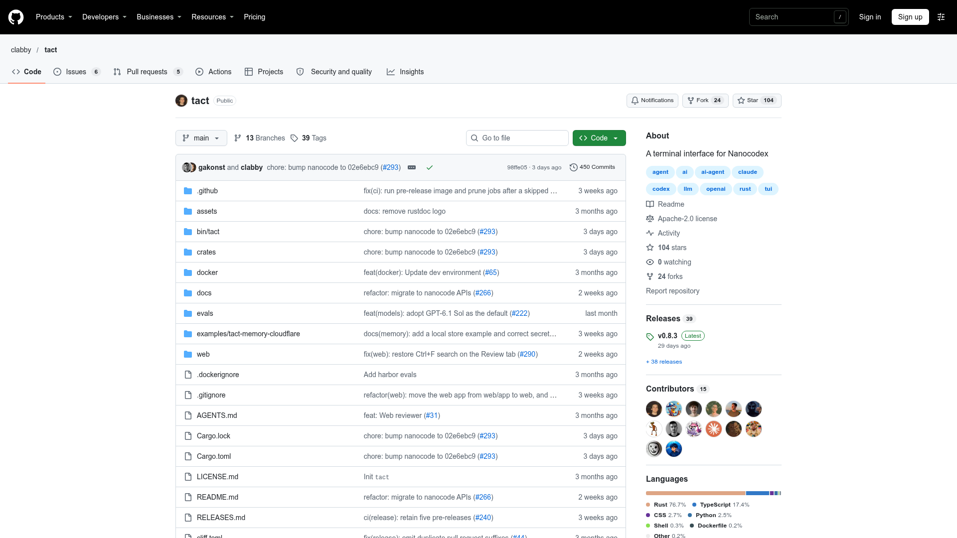Click the GitHub logo icon
The width and height of the screenshot is (957, 538).
coord(16,17)
